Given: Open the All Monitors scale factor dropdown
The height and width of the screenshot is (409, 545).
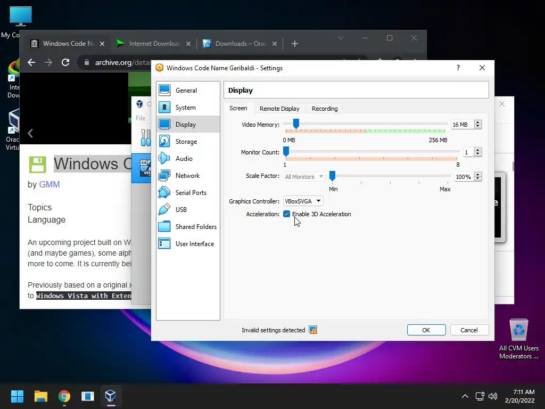Looking at the screenshot, I should pyautogui.click(x=304, y=177).
